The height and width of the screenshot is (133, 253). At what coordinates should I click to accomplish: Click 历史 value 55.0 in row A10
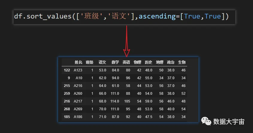click(149, 78)
